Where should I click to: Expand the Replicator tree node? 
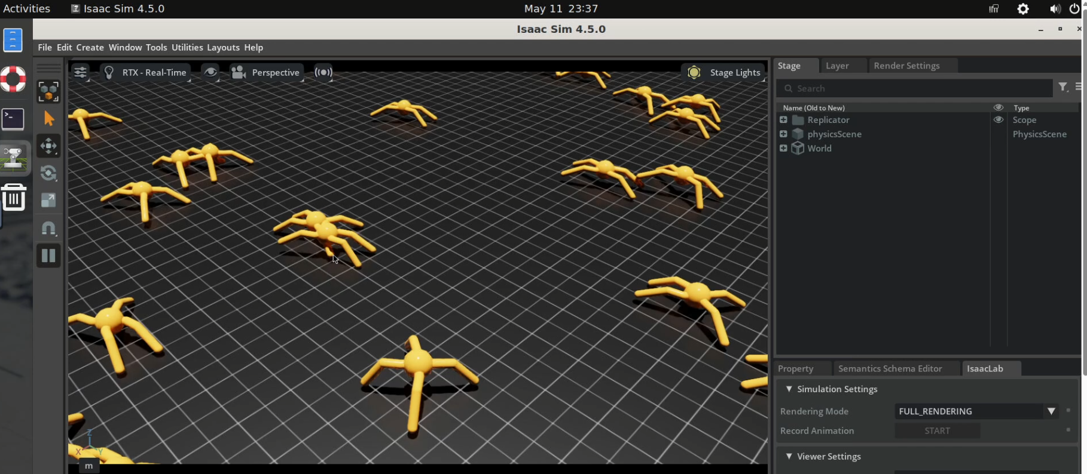pos(783,120)
